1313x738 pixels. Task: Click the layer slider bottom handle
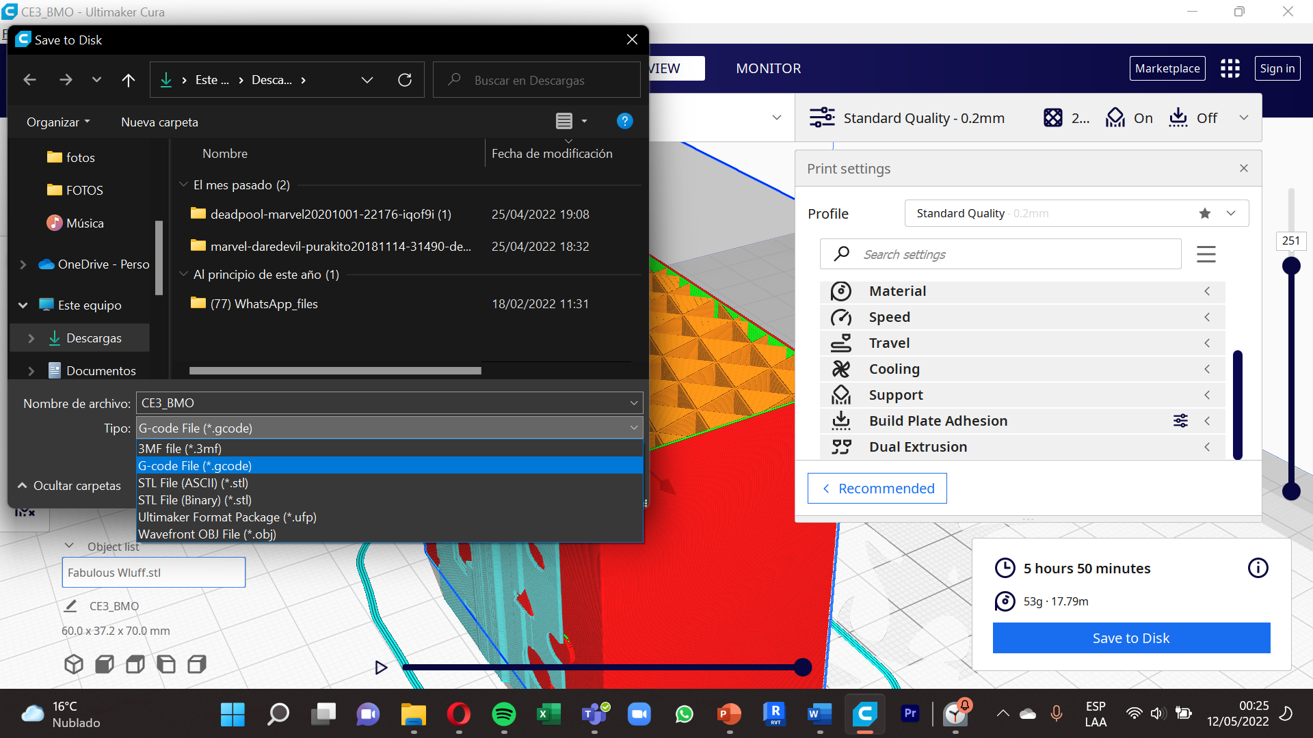(x=1291, y=491)
